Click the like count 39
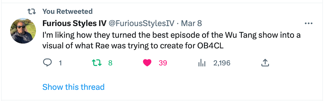 click(163, 63)
